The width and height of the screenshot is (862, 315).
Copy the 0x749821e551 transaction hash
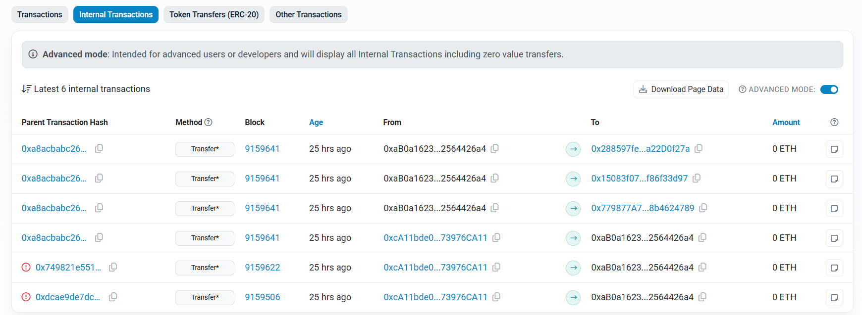pyautogui.click(x=113, y=267)
